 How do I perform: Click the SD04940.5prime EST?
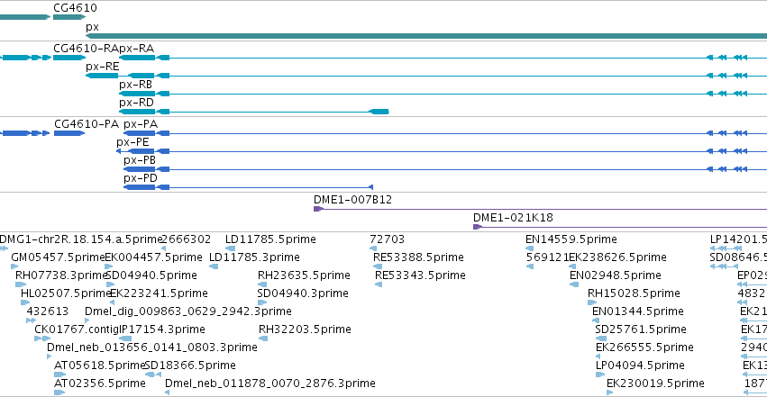coord(110,284)
